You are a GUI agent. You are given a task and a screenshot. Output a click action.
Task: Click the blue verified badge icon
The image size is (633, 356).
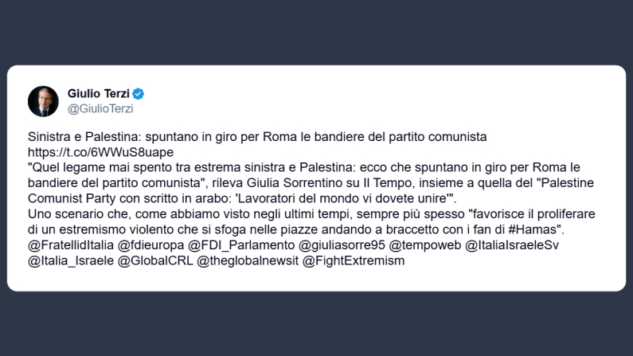tap(139, 94)
